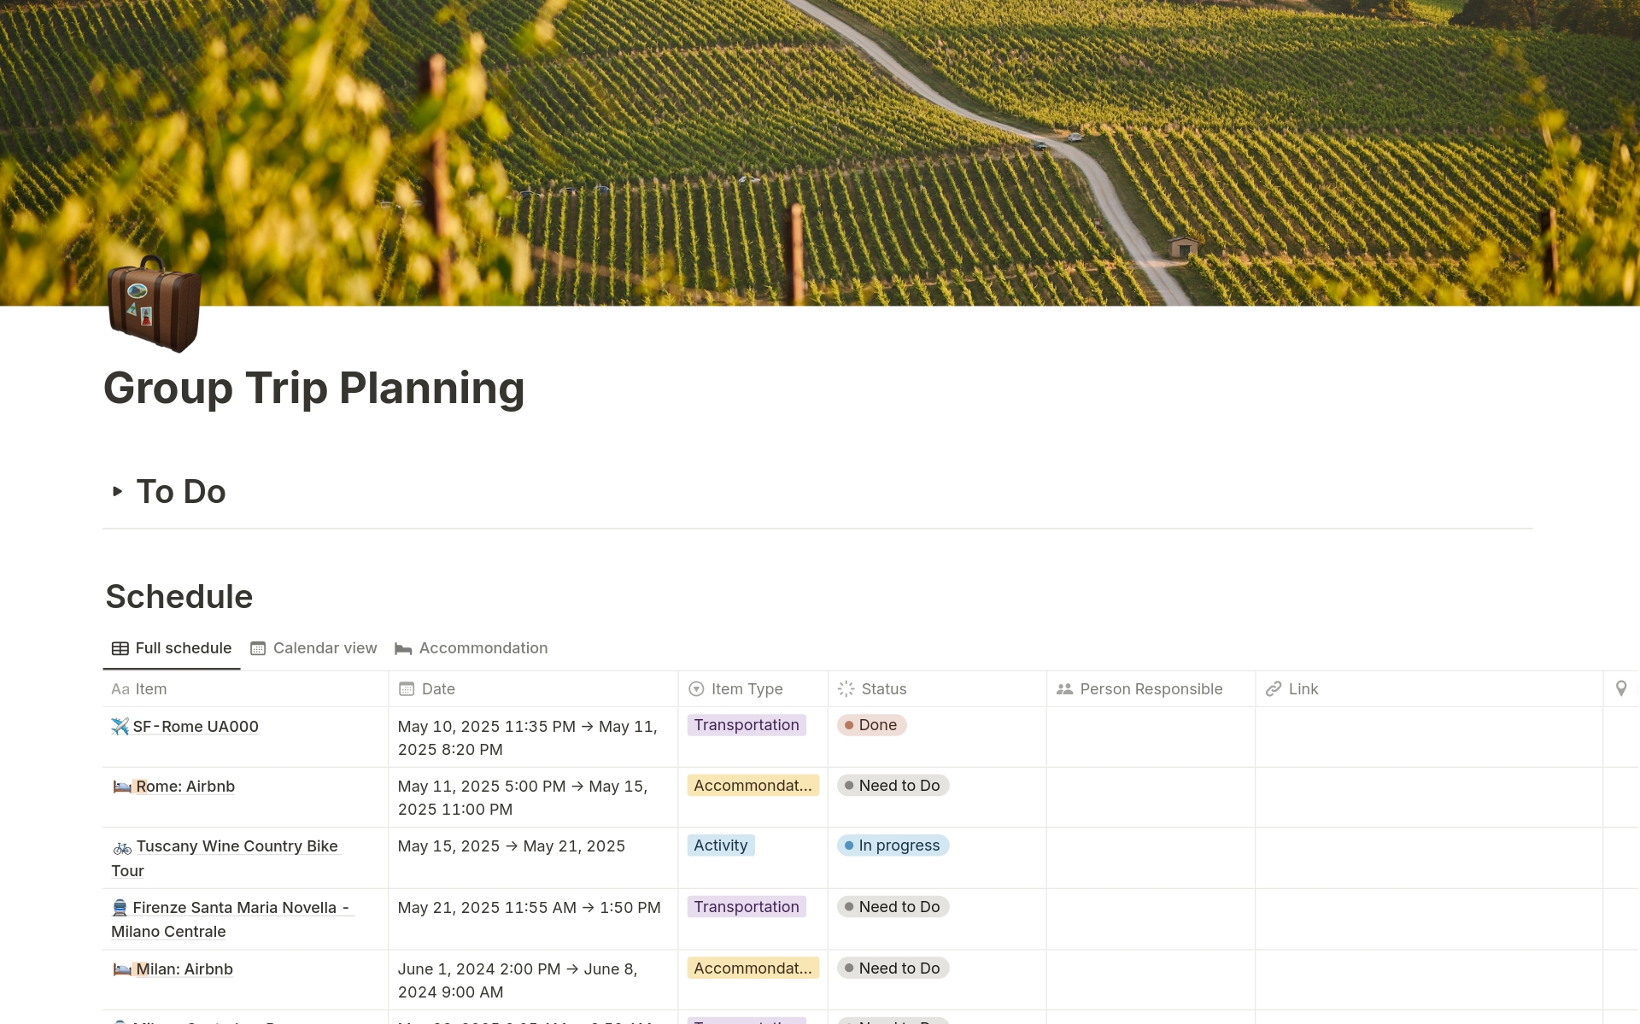Click the train icon beside Firenze Santa Maria Novella
This screenshot has width=1640, height=1024.
120,908
